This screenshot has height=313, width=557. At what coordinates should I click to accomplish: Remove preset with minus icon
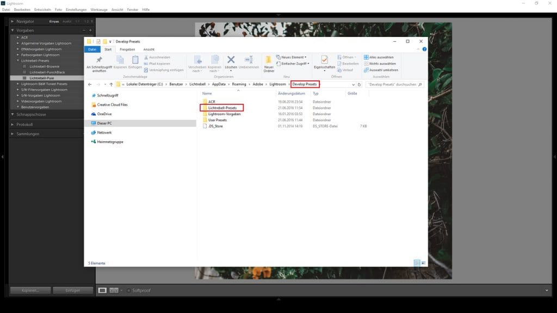tap(84, 30)
